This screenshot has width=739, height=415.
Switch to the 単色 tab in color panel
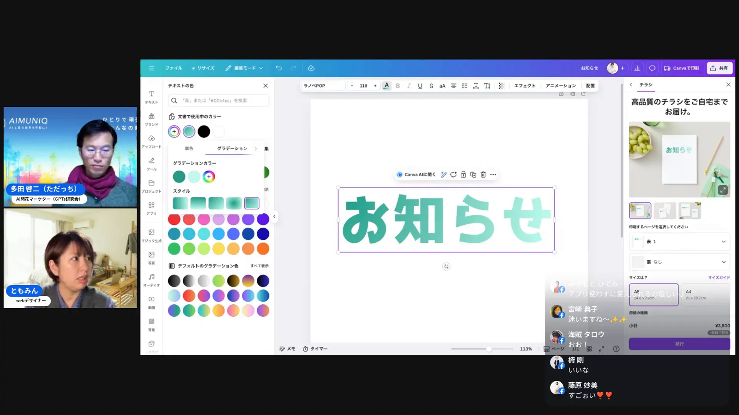189,148
